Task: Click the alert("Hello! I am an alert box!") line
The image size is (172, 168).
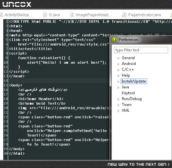Action: pos(67,62)
